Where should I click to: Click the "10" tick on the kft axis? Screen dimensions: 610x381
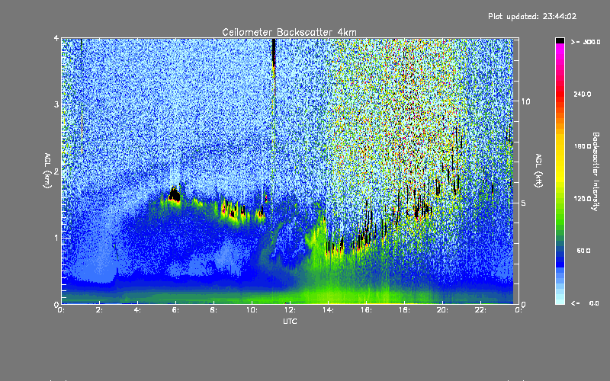click(525, 101)
